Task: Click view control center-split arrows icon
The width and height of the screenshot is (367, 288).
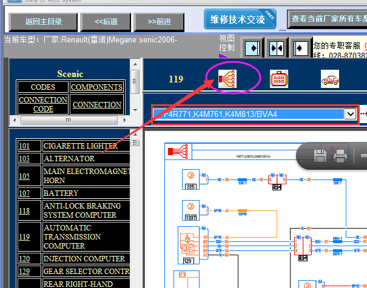Action: (277, 48)
